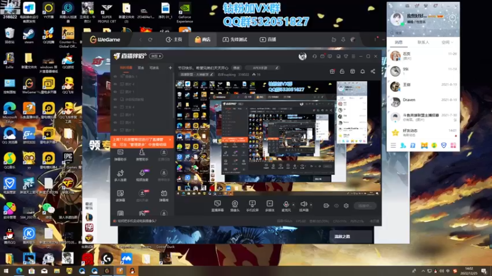Click the record video icon near settings gear
This screenshot has height=276, width=492.
[327, 206]
